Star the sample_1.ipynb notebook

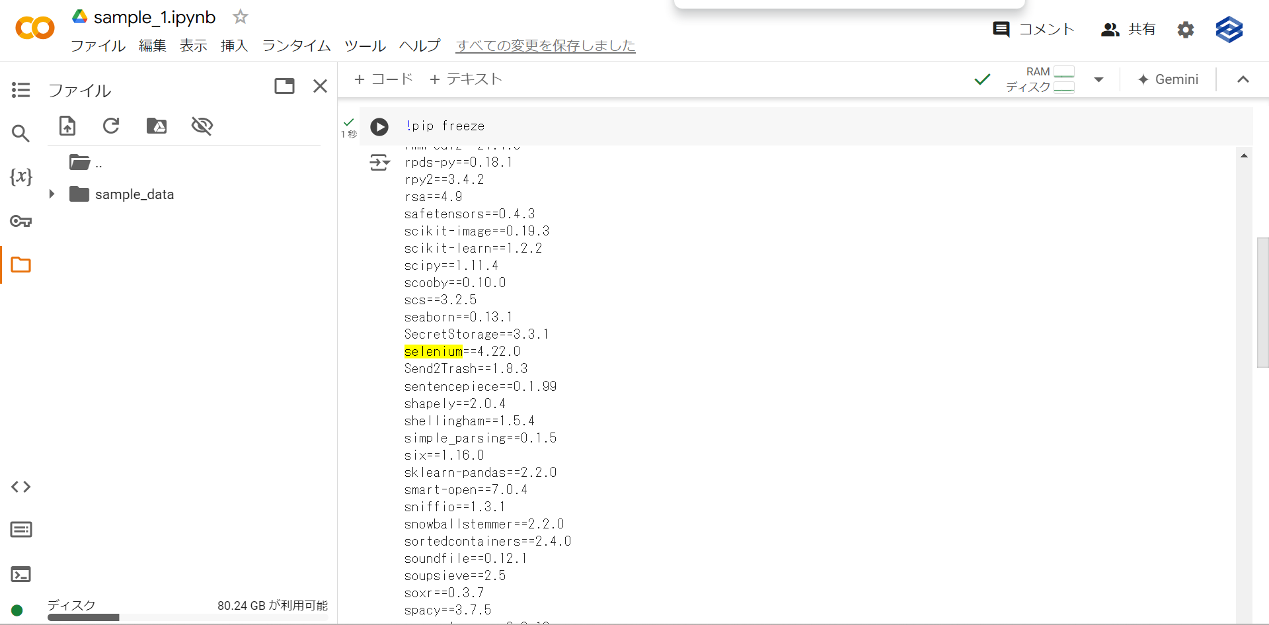[239, 17]
